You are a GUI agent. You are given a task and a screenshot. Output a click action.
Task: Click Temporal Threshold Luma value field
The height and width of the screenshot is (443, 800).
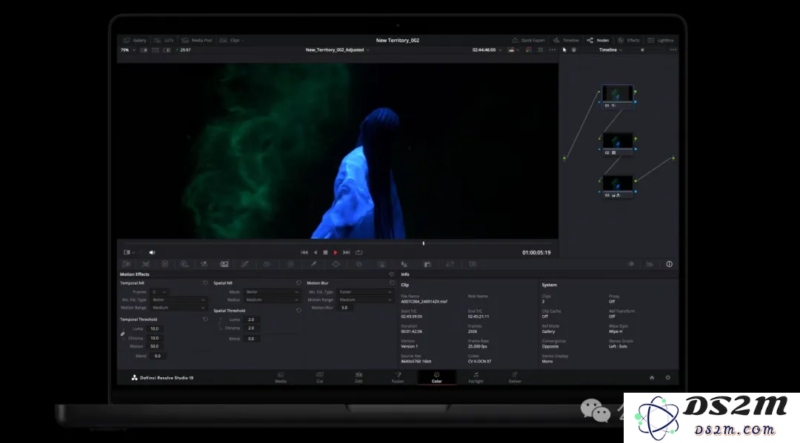(x=156, y=329)
